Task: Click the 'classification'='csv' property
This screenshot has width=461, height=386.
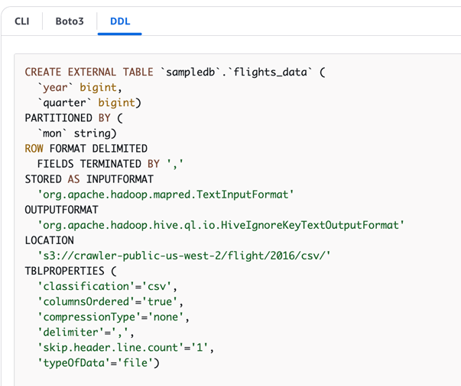Action: pos(107,286)
